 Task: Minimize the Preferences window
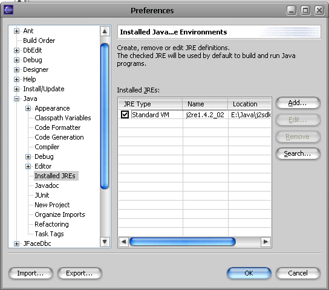point(292,10)
